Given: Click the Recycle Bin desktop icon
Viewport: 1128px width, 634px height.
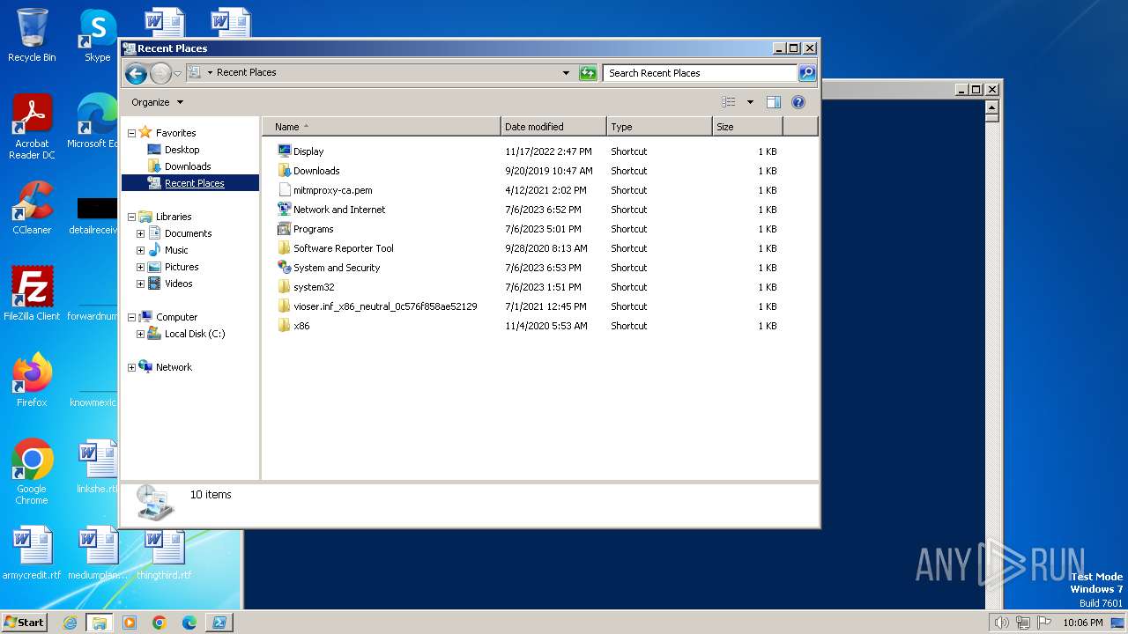Looking at the screenshot, I should [32, 35].
